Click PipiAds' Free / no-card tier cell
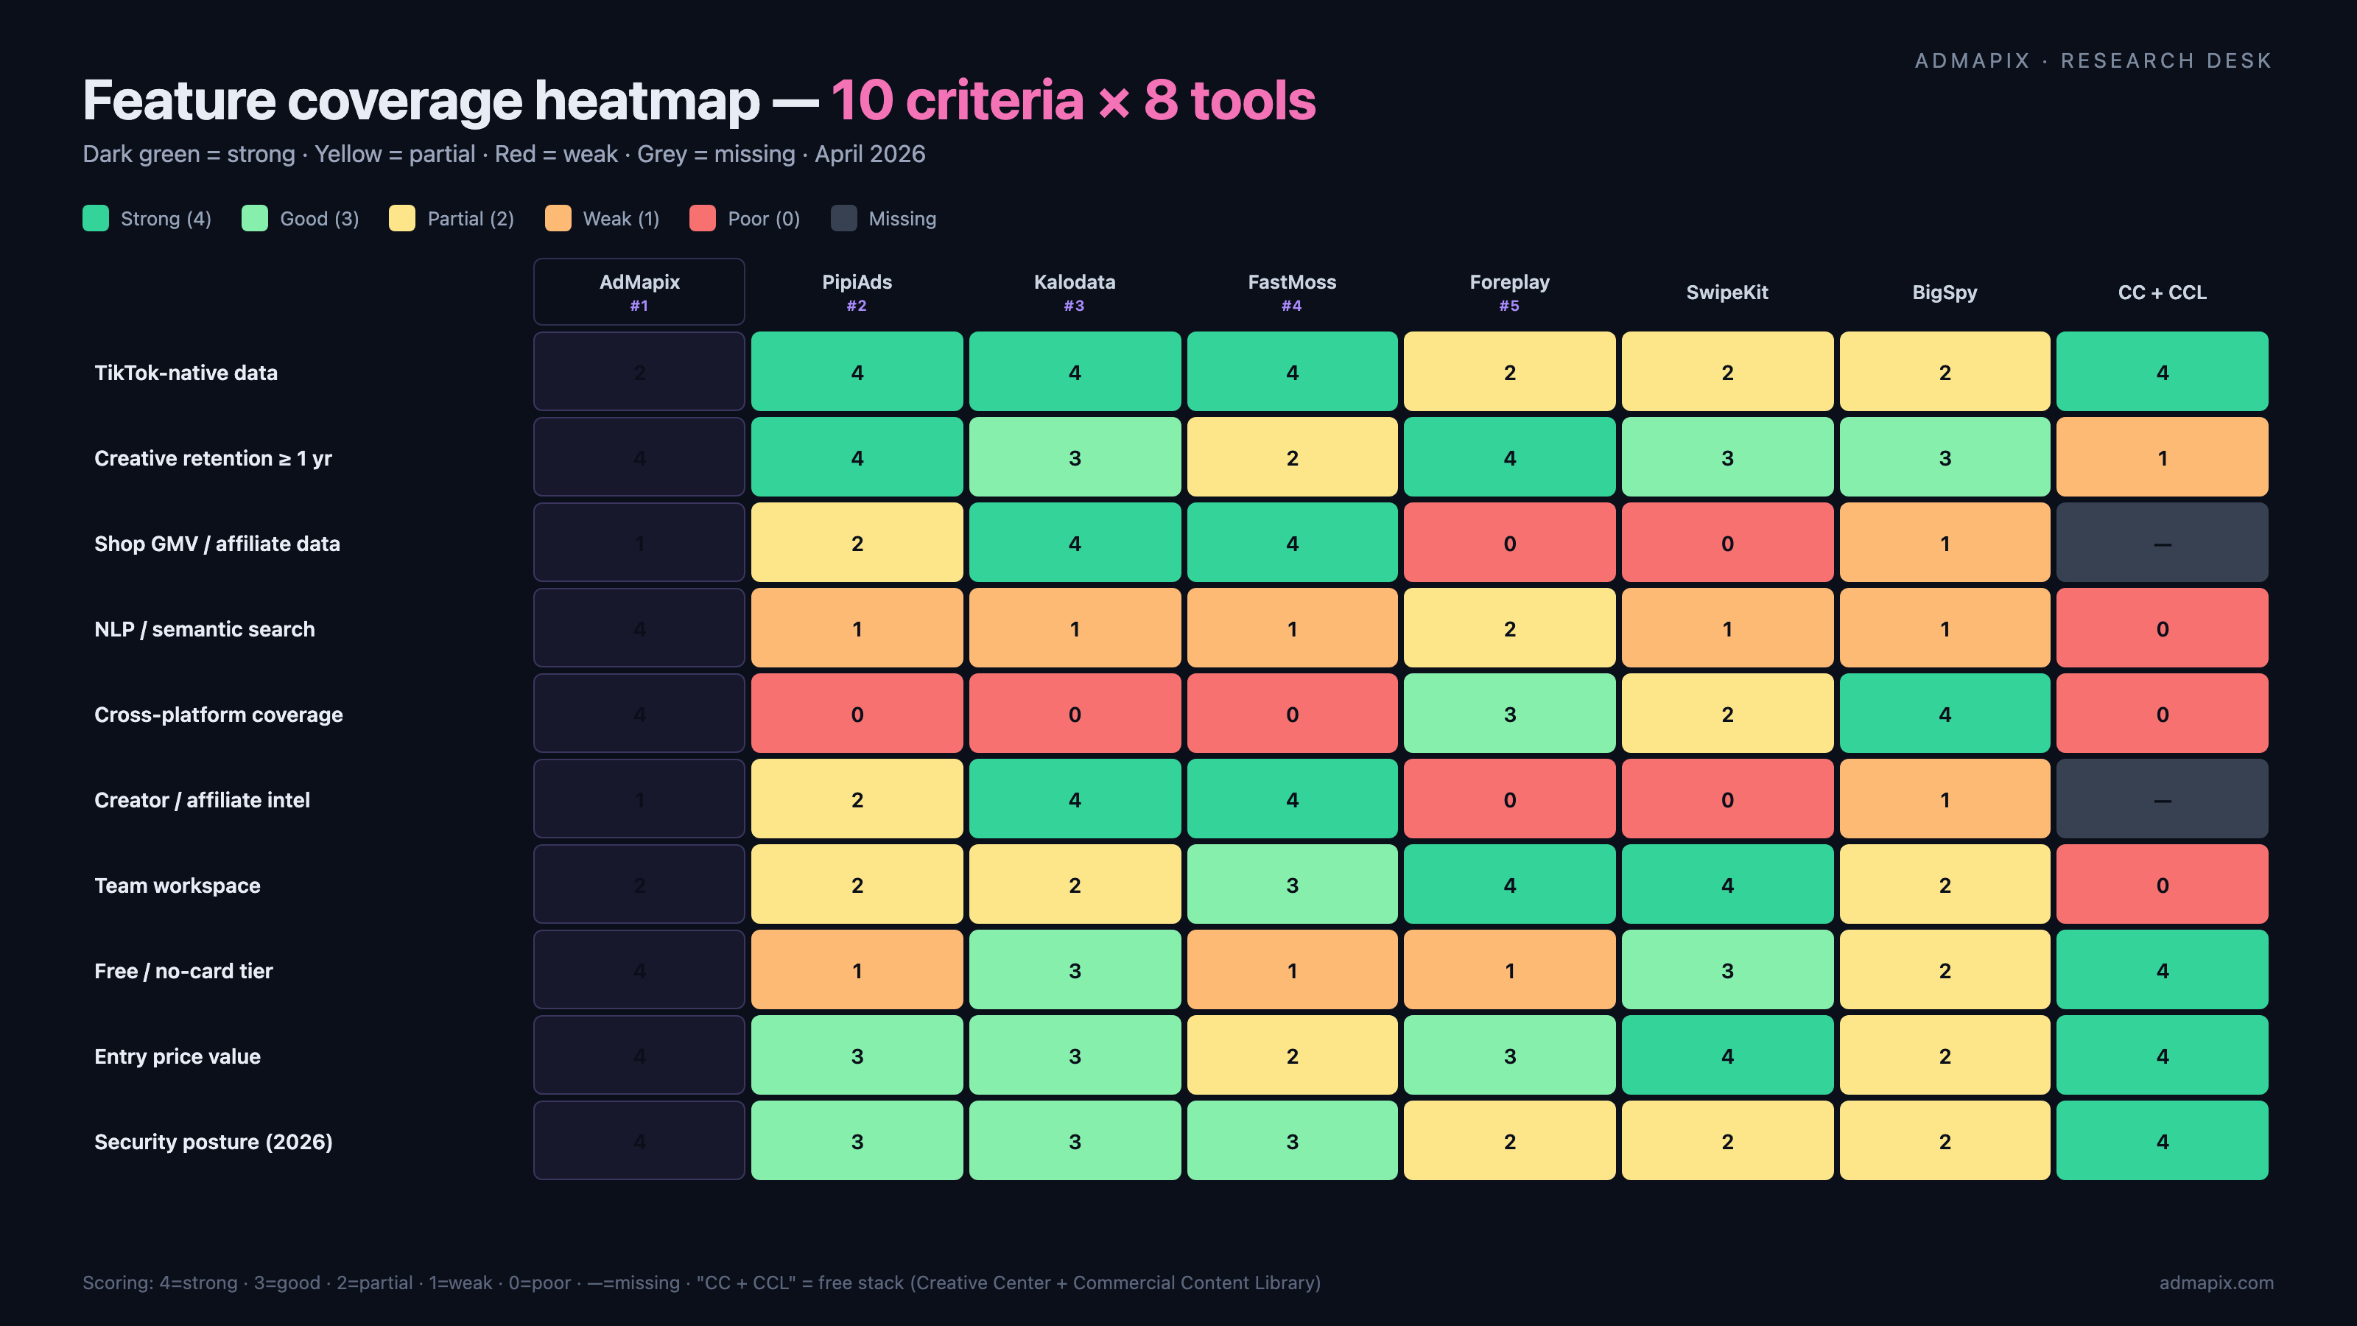This screenshot has height=1326, width=2357. 857,970
